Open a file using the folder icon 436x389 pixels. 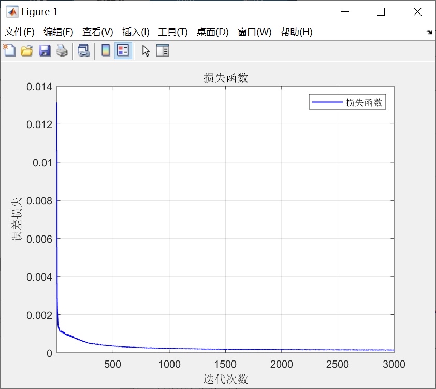[26, 50]
